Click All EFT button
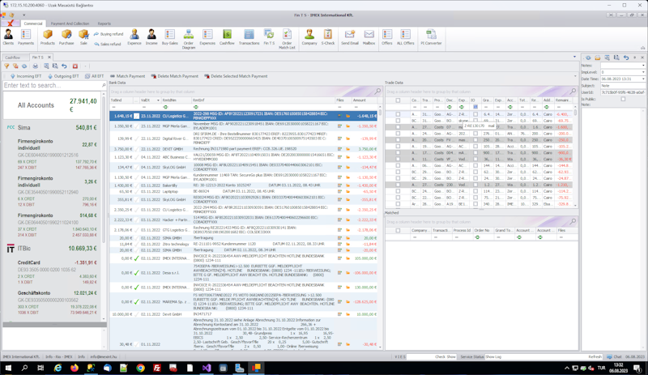The height and width of the screenshot is (375, 648). [94, 76]
